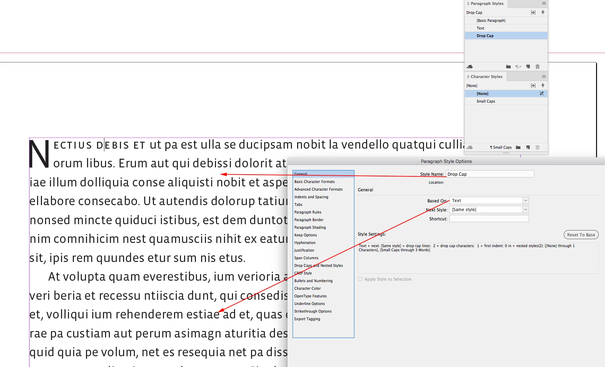Open the Paragraph Styles panel menu
The width and height of the screenshot is (605, 367).
pyautogui.click(x=544, y=3)
